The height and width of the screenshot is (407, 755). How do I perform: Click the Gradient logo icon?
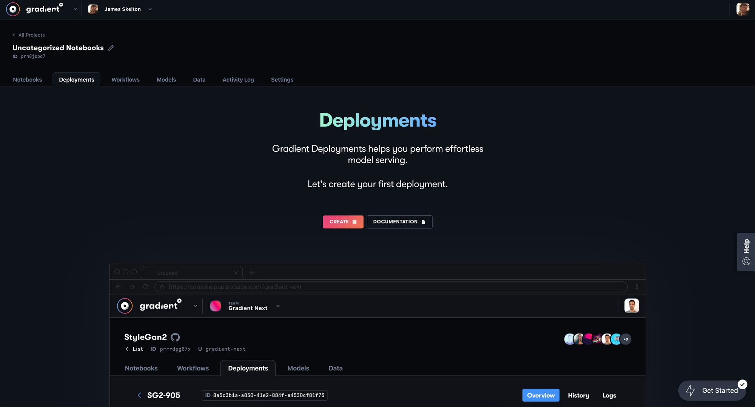point(13,9)
